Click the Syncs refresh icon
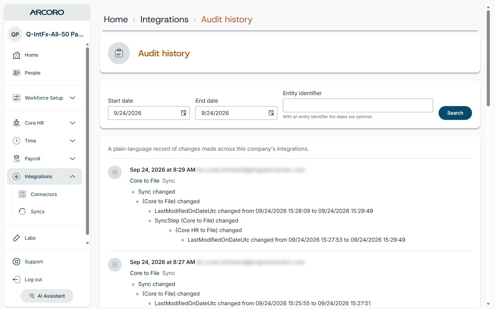 coord(22,211)
